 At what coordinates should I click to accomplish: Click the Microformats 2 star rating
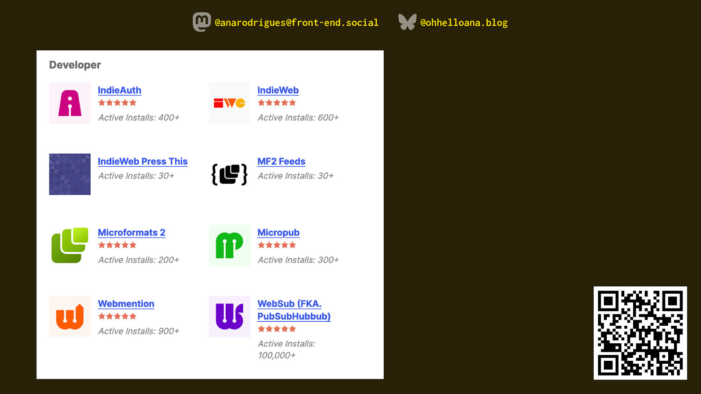point(117,245)
